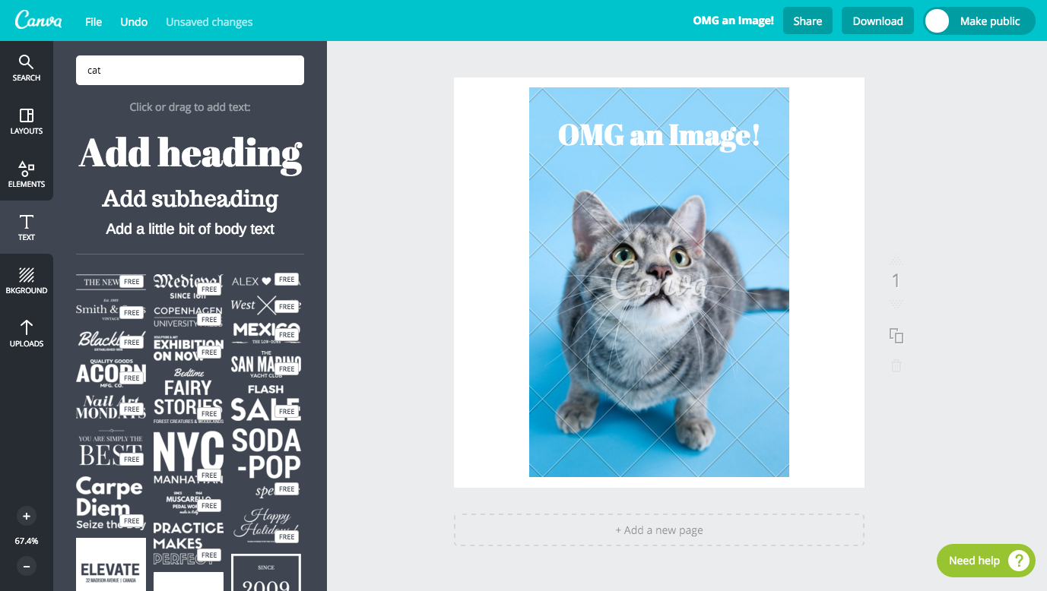The height and width of the screenshot is (591, 1047).
Task: Delete the page with the trash icon
Action: tap(896, 366)
